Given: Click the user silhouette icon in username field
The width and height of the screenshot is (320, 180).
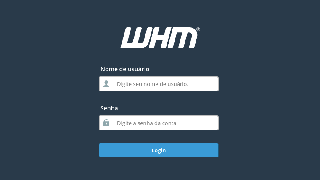Looking at the screenshot, I should [106, 83].
